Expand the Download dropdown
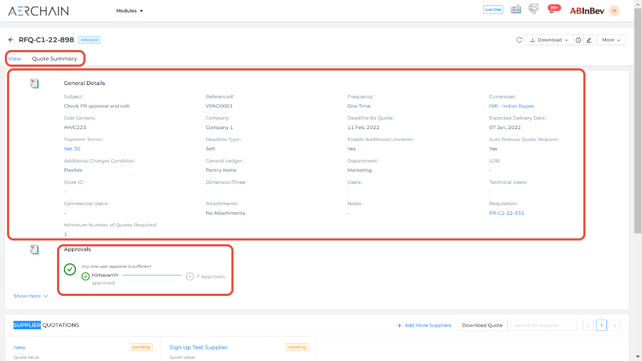Image resolution: width=642 pixels, height=361 pixels. 549,40
